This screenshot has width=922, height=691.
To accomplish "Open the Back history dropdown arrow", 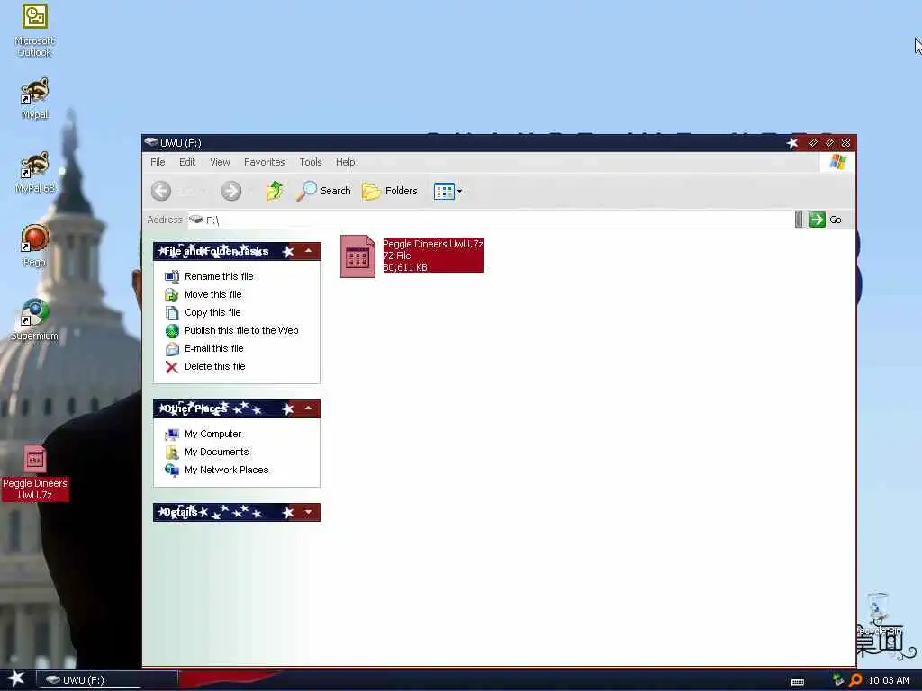I will (204, 191).
